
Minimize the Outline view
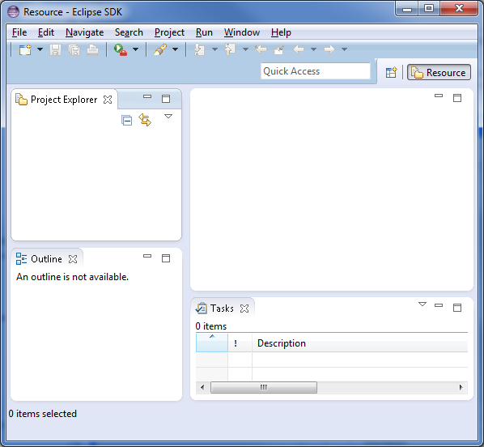147,256
